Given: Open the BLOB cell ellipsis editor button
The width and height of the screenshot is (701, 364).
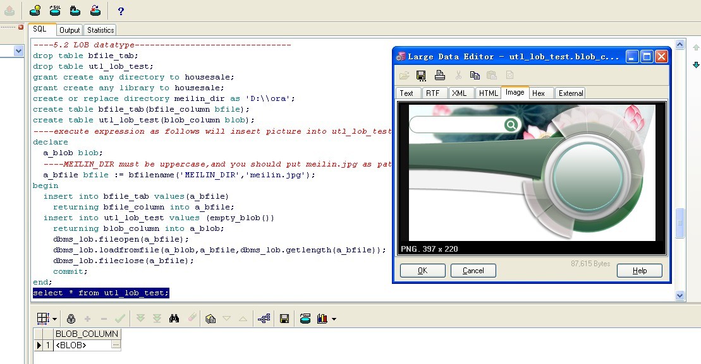Looking at the screenshot, I should [x=115, y=345].
